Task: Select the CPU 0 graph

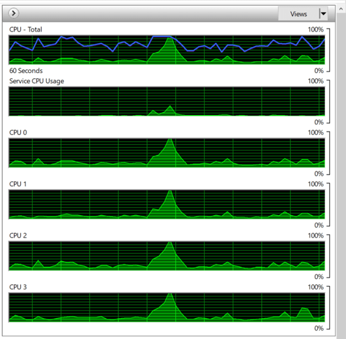Action: 107,152
